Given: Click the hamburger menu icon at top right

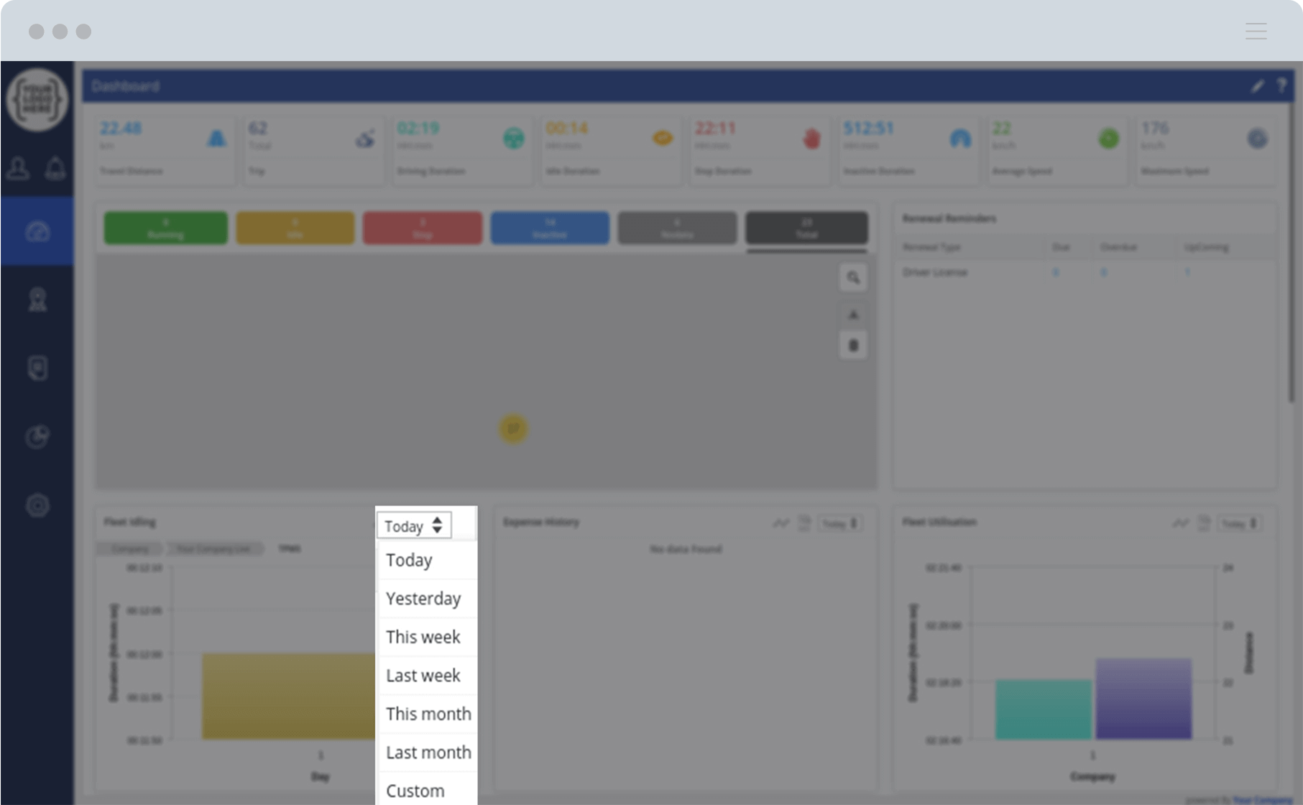Looking at the screenshot, I should 1256,31.
